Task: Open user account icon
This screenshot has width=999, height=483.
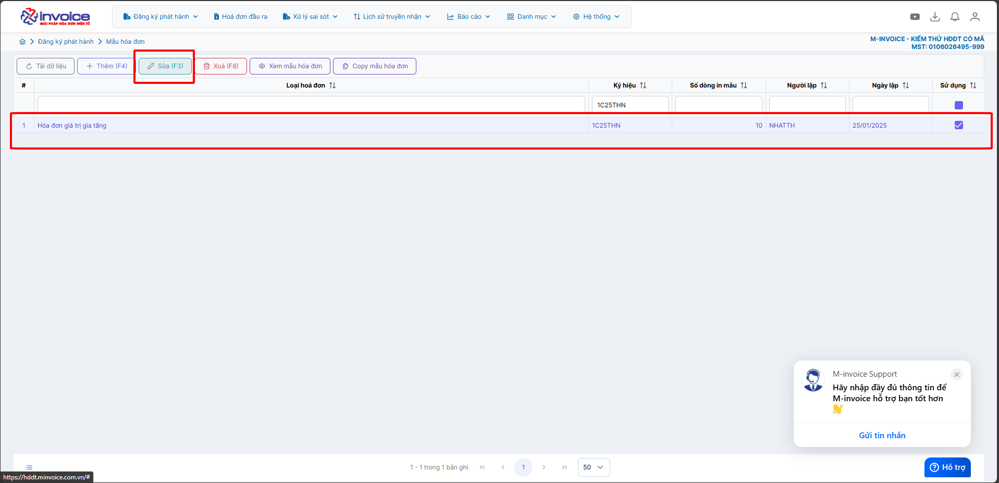Action: (975, 17)
